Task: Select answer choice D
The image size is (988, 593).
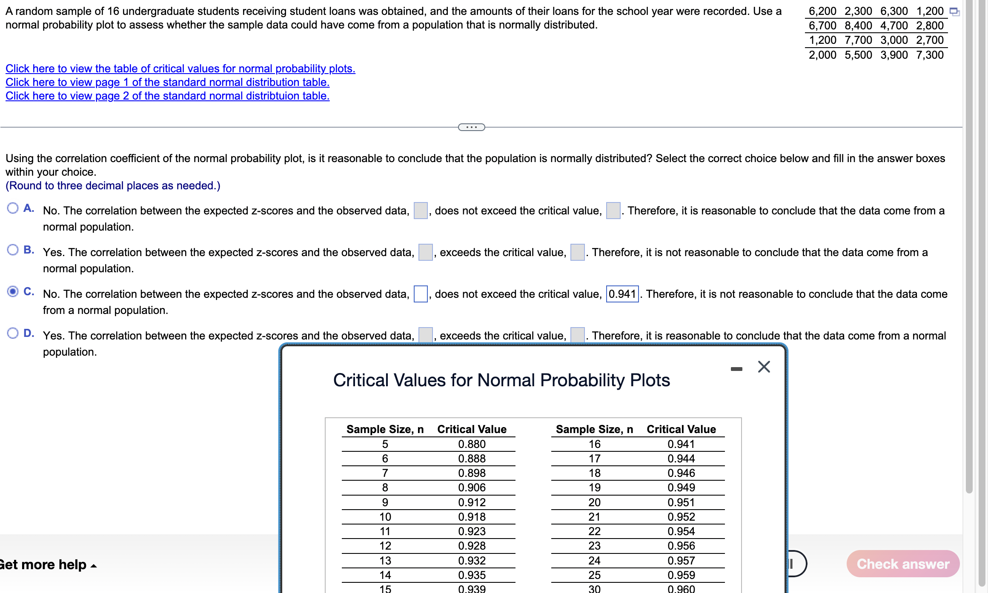Action: pos(13,333)
